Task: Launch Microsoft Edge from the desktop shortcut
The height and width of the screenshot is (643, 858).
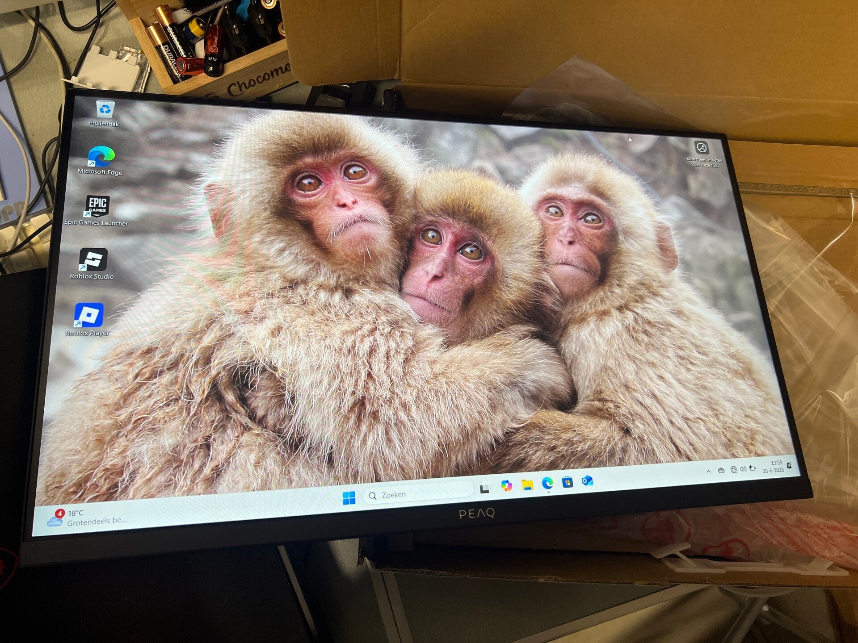Action: click(101, 157)
